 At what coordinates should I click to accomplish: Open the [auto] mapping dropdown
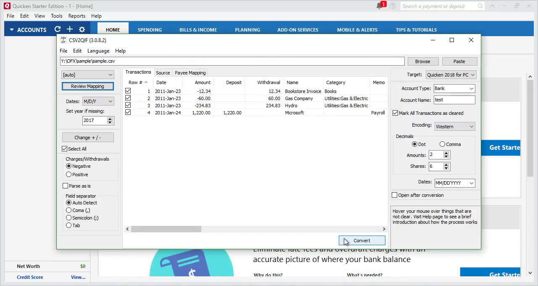[x=87, y=74]
